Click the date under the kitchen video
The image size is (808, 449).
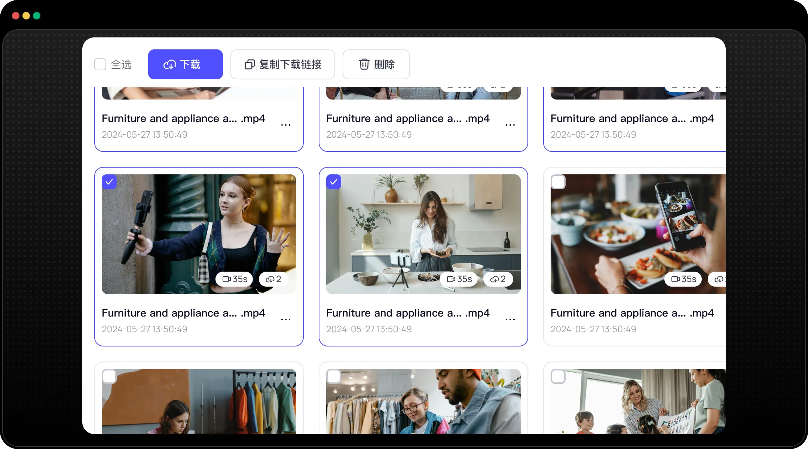369,329
